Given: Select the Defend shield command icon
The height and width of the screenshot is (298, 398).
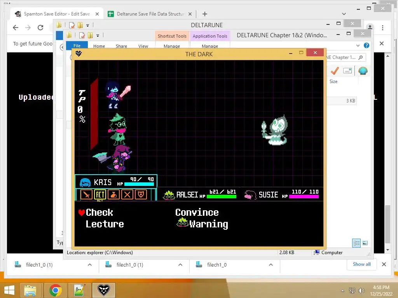Looking at the screenshot, I should click(141, 195).
